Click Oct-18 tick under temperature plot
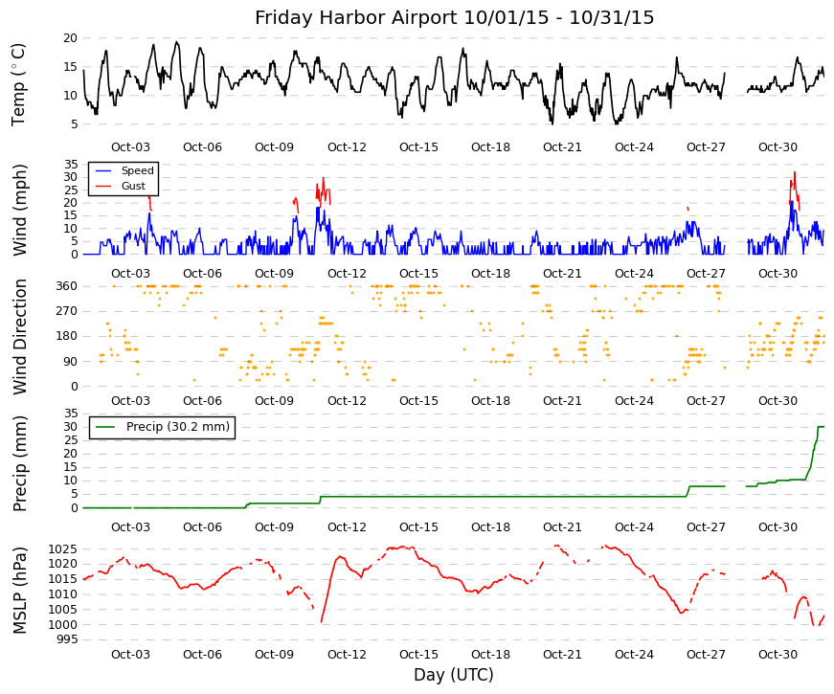This screenshot has height=694, width=834. (490, 147)
